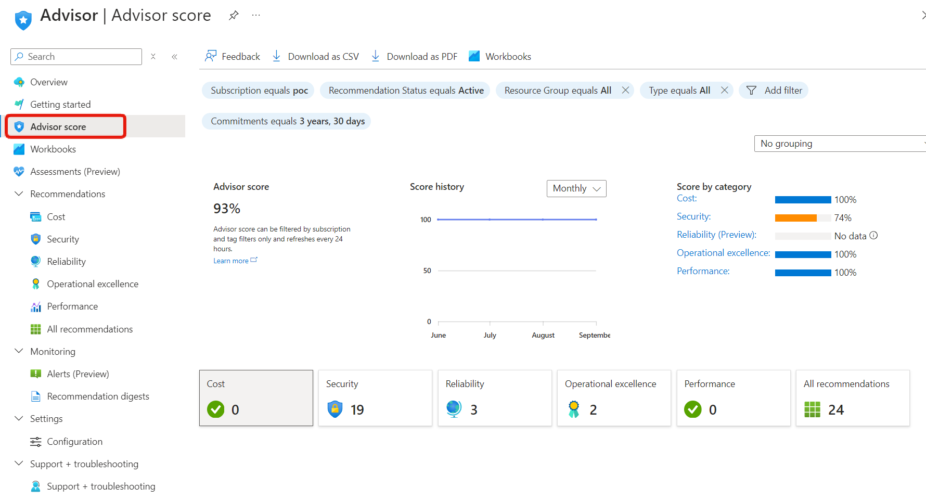Click the Security shield lock icon in sidebar
The height and width of the screenshot is (501, 926).
pyautogui.click(x=36, y=239)
